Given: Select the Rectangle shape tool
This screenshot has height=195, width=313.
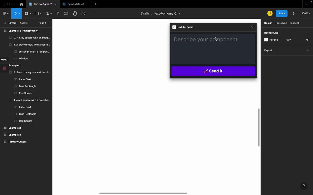Looking at the screenshot, I should pos(37,13).
